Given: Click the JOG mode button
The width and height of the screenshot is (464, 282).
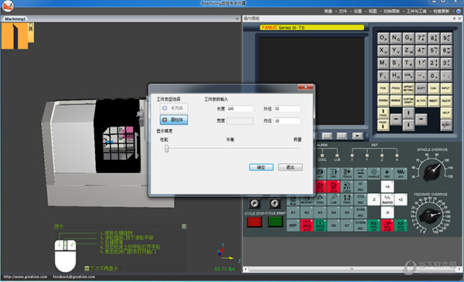Looking at the screenshot, I should point(400,174).
